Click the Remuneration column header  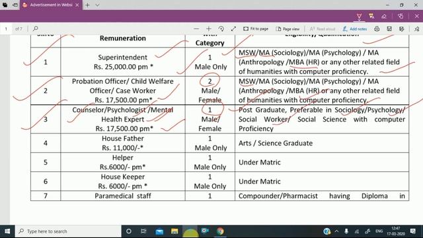click(123, 38)
